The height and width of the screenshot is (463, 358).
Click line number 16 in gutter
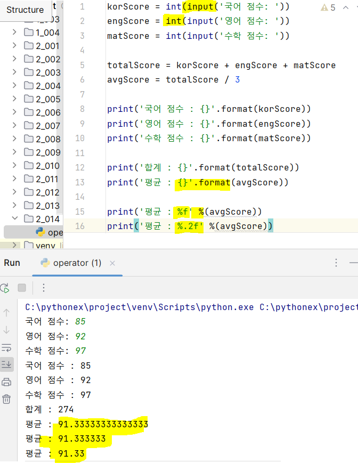pos(80,226)
